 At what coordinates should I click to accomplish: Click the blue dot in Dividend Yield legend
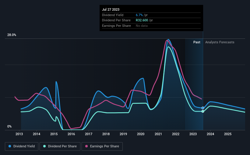click(10, 146)
